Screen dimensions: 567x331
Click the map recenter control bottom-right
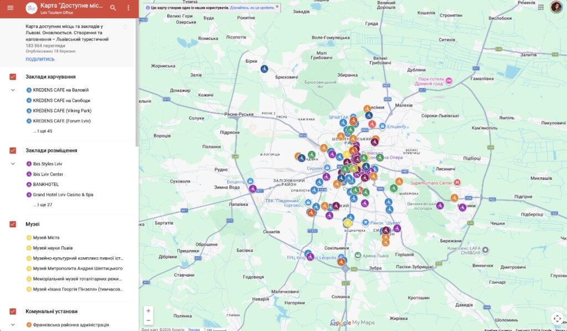point(558,318)
